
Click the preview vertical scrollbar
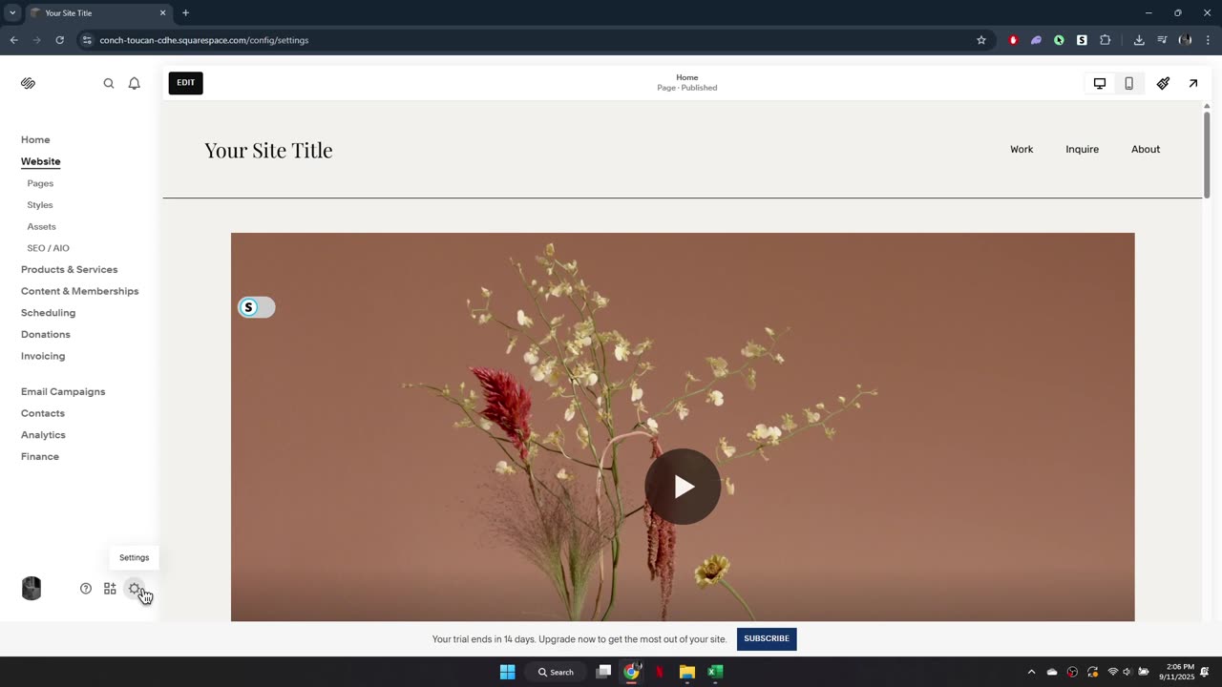1207,156
